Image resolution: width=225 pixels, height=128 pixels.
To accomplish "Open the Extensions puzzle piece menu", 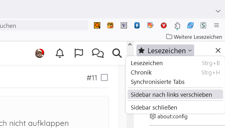I will [177, 25].
